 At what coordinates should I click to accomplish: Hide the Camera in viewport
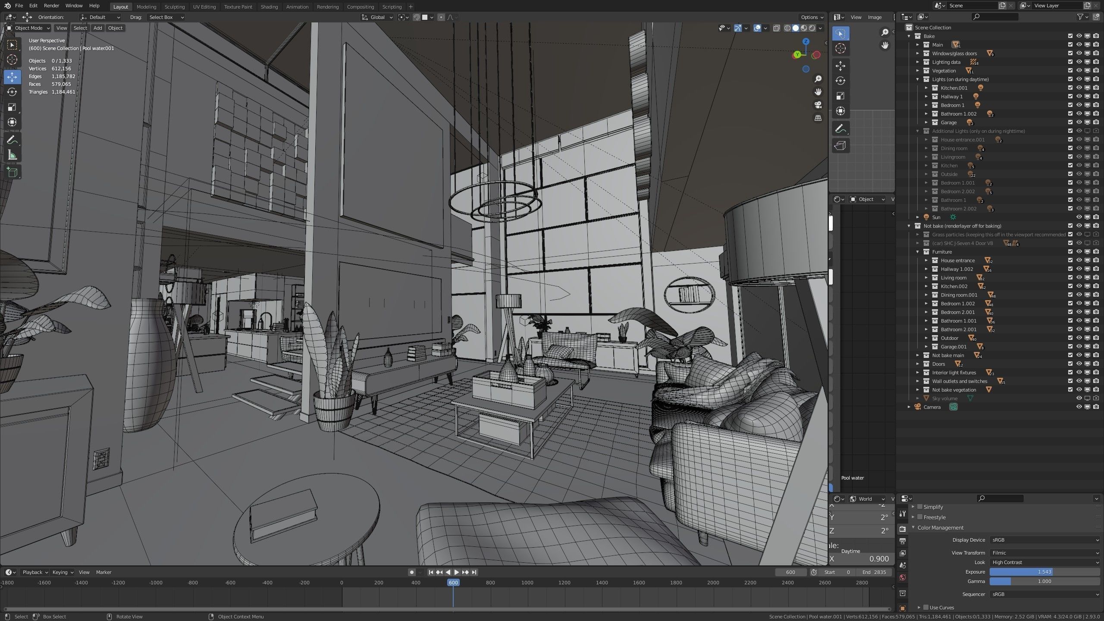[x=1079, y=407]
